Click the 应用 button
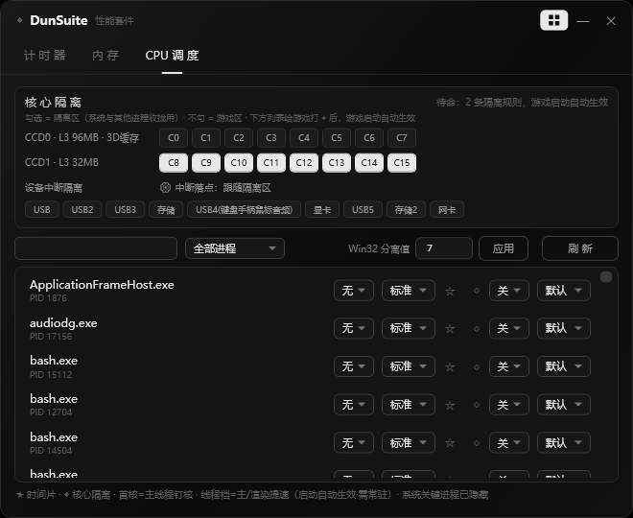The width and height of the screenshot is (633, 518). point(504,248)
